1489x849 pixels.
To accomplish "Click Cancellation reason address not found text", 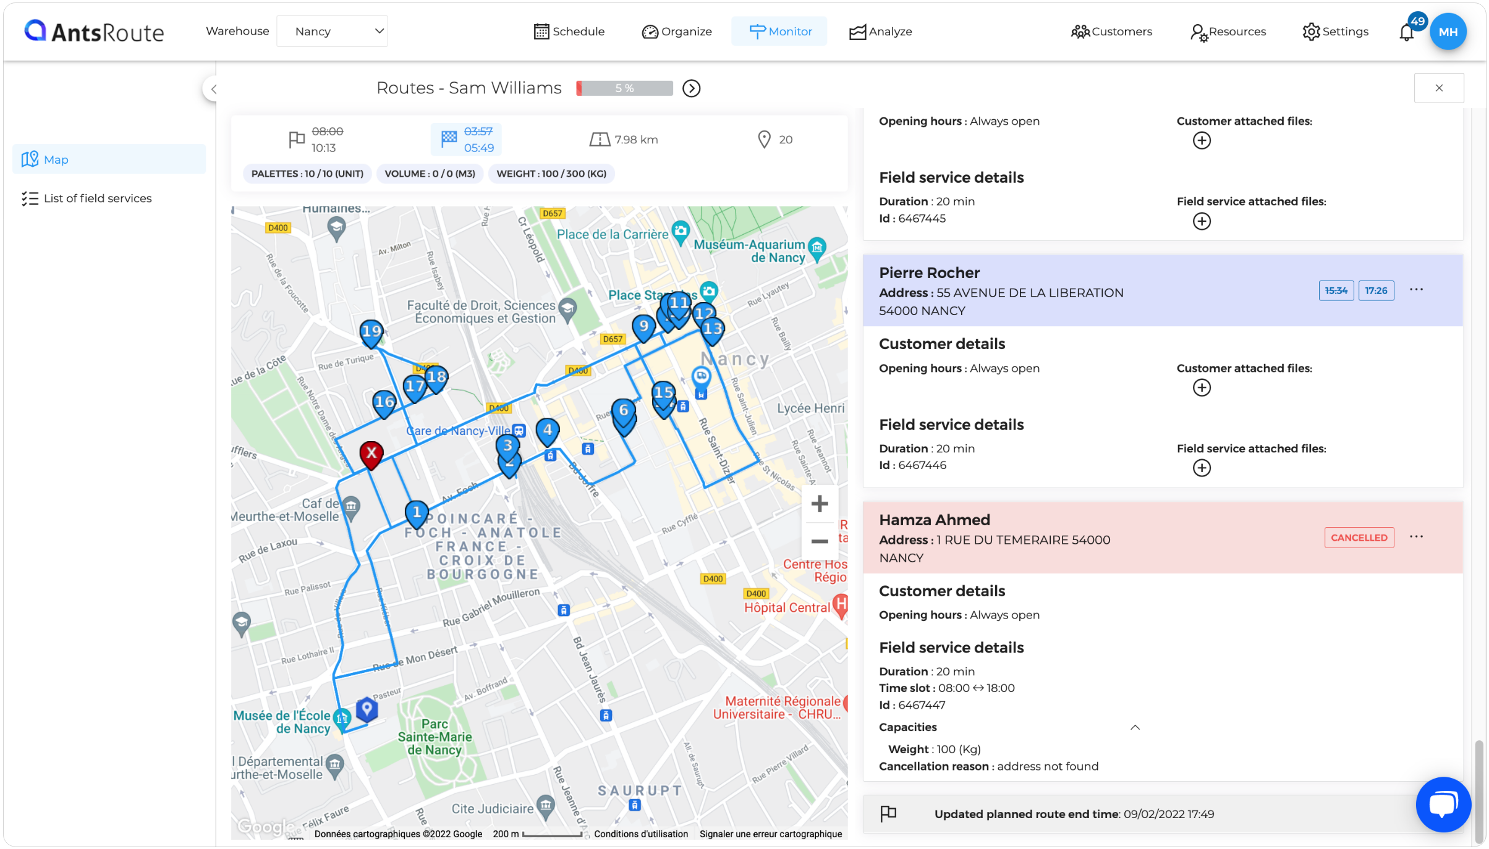I will (988, 766).
